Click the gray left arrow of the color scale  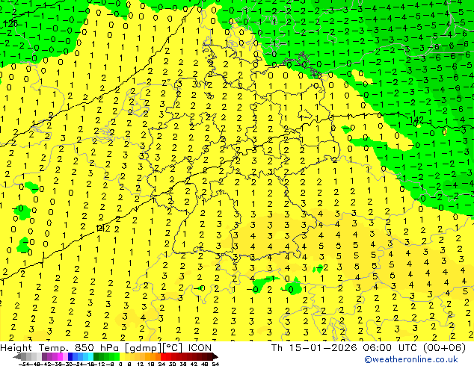(16, 356)
